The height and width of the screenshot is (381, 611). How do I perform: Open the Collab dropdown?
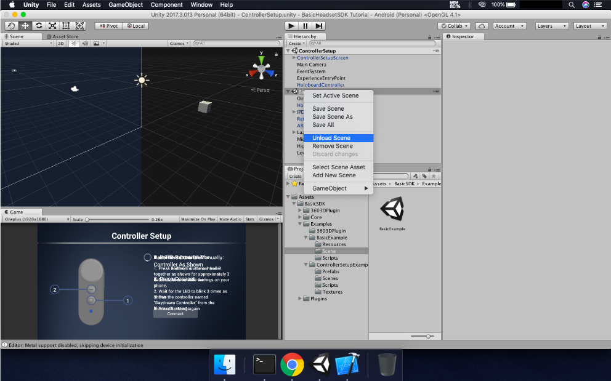click(455, 26)
